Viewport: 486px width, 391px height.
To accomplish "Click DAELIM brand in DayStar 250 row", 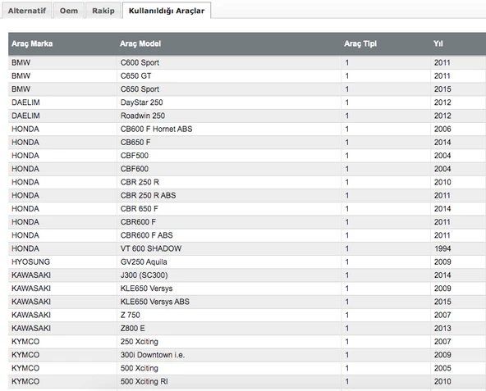I will (x=25, y=102).
